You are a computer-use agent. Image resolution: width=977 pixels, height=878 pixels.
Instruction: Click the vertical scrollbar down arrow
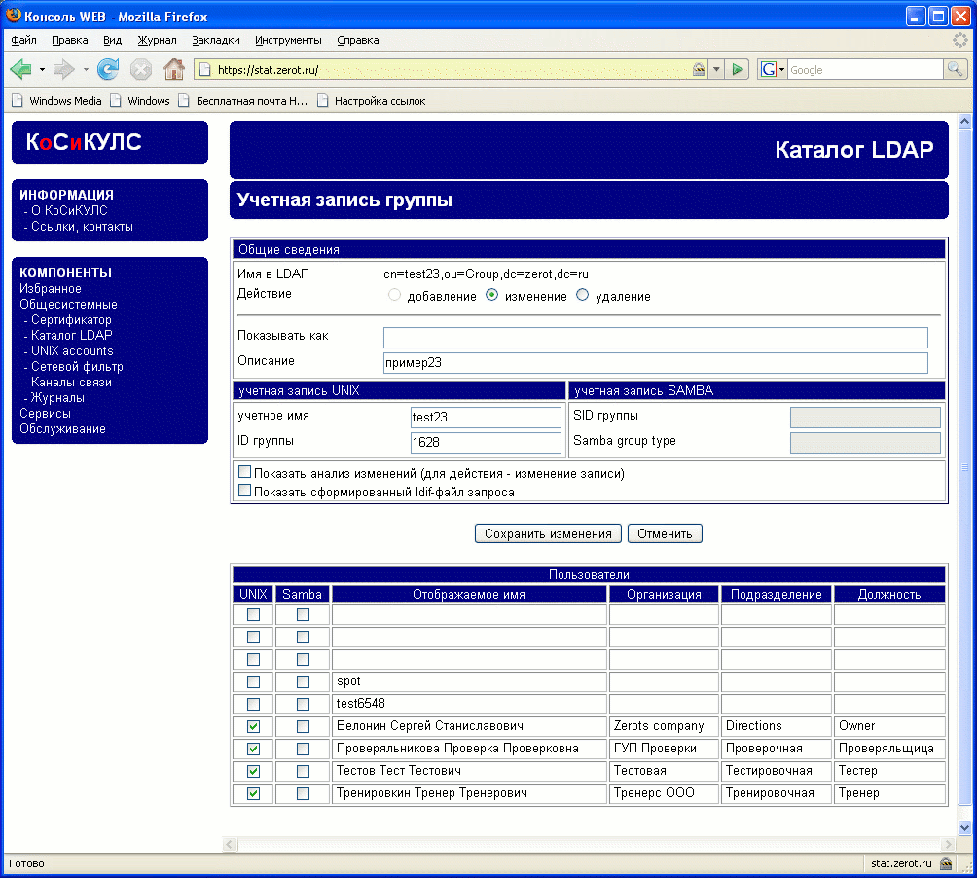[x=964, y=827]
